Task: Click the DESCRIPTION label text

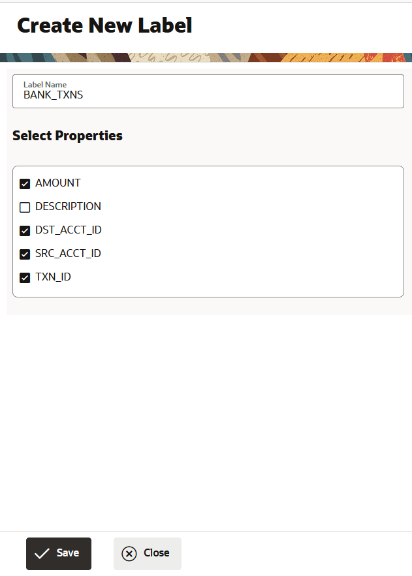Action: 68,207
